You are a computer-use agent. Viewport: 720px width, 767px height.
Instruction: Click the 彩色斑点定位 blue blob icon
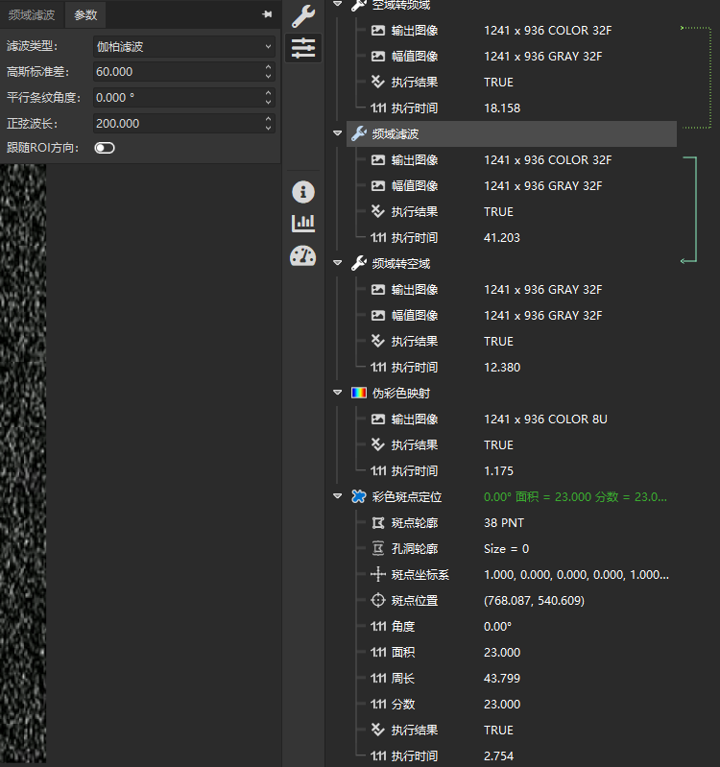click(x=359, y=496)
